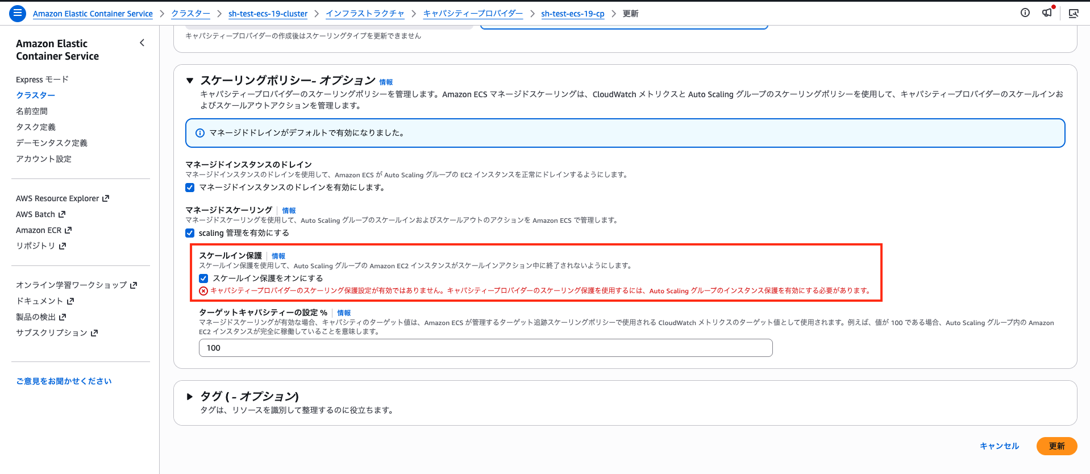This screenshot has height=474, width=1090.
Task: Uncheck scaling 管理を有効にする checkbox
Action: pyautogui.click(x=190, y=233)
